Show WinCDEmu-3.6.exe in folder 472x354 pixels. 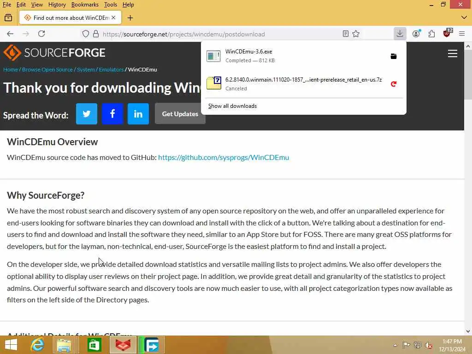pyautogui.click(x=394, y=56)
